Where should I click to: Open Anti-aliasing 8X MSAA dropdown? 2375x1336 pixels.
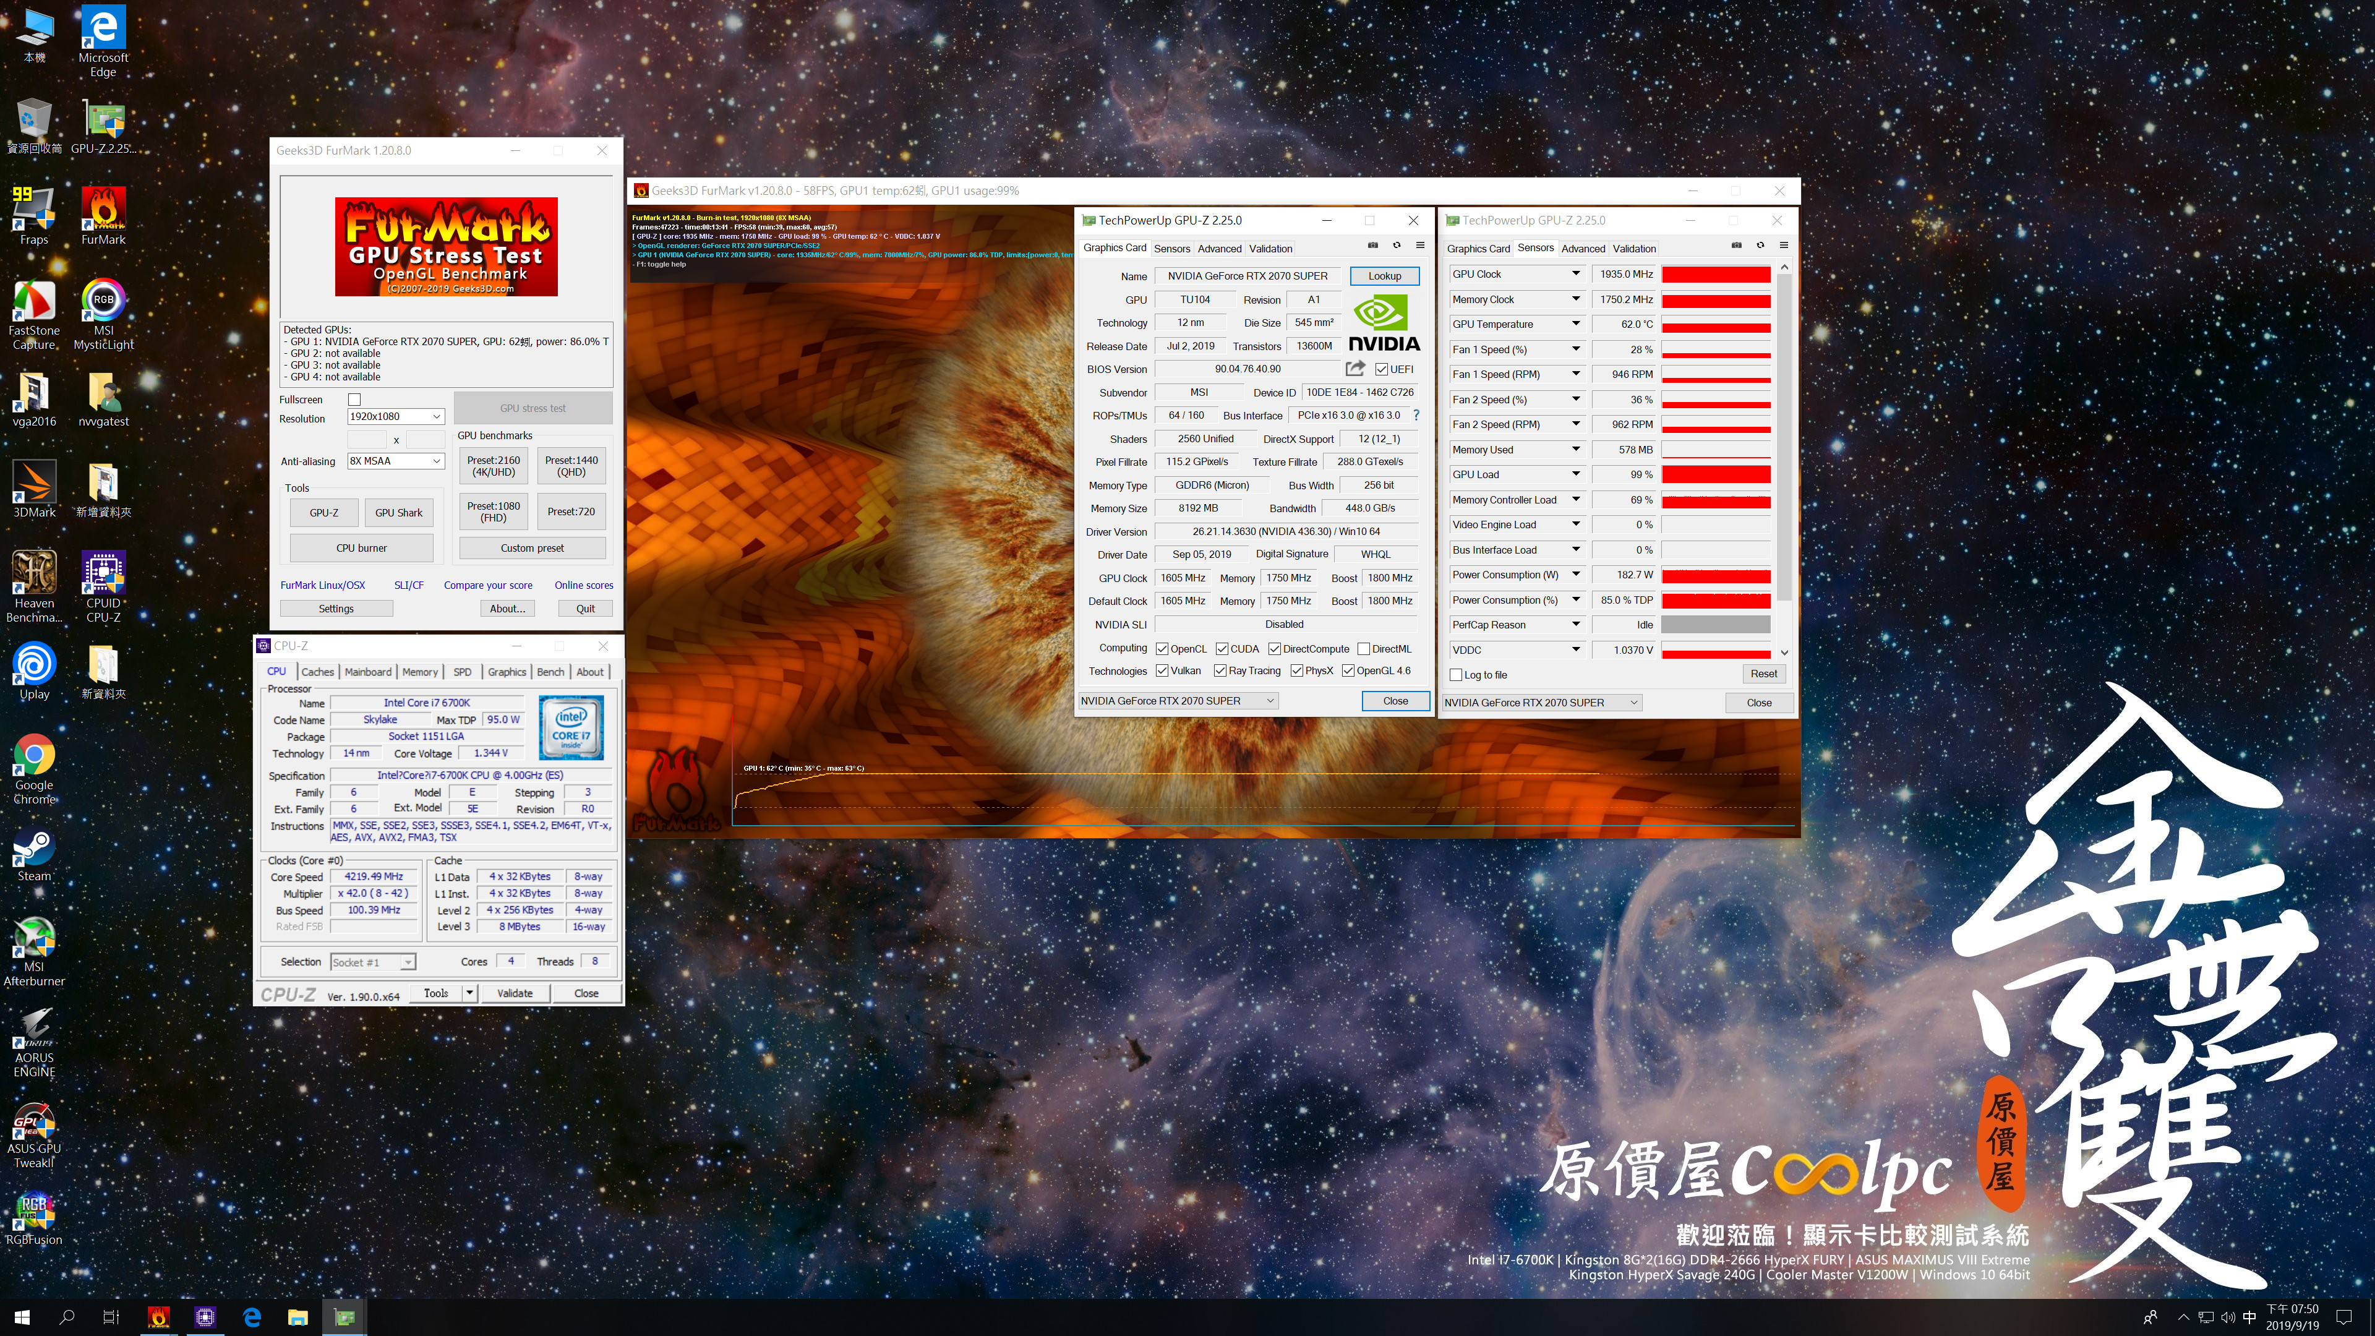pos(396,461)
